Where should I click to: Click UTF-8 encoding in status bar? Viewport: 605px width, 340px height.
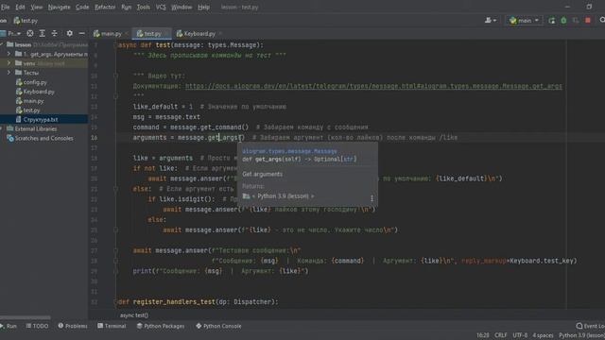point(520,335)
